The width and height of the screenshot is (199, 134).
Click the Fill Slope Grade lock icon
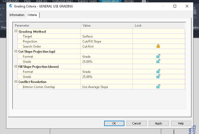(158, 77)
